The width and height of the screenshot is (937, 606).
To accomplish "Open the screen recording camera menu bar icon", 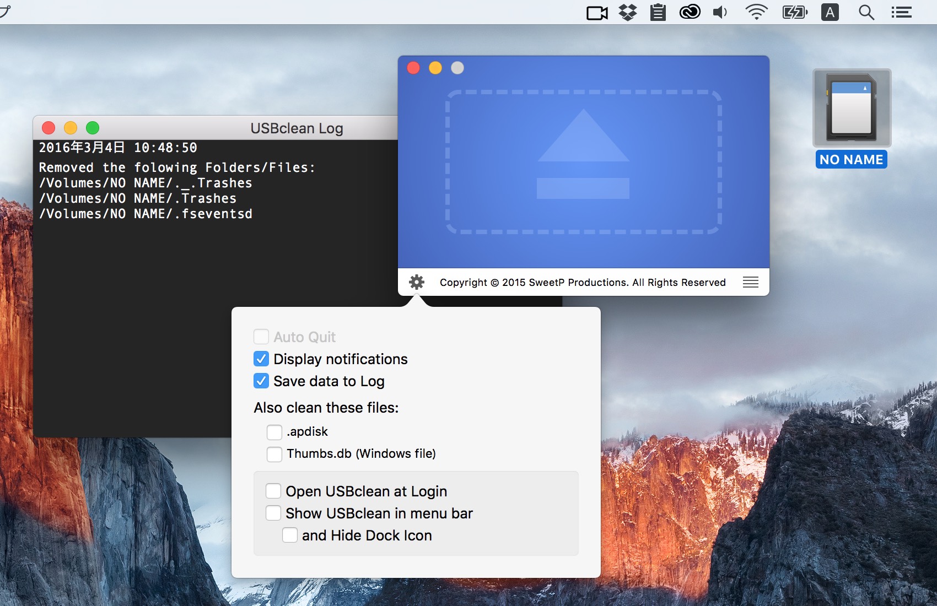I will click(x=597, y=12).
